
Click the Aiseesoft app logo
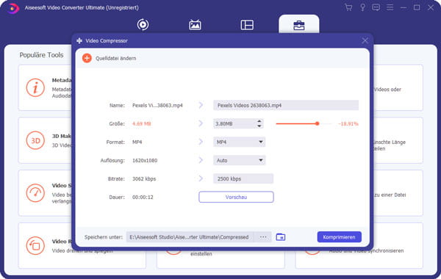coord(12,8)
